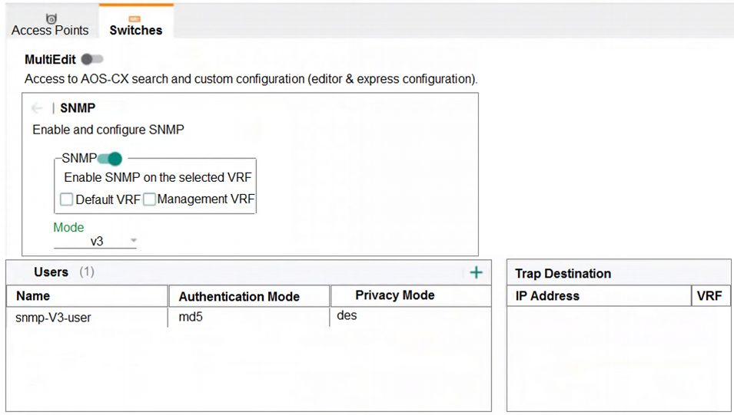Click the SNMP section heading
The width and height of the screenshot is (734, 415).
(78, 108)
